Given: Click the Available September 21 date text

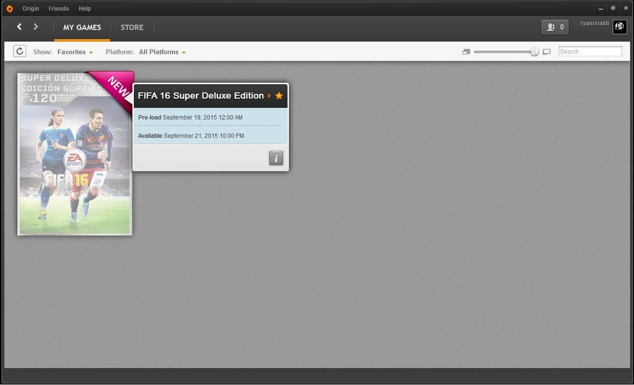Looking at the screenshot, I should [x=191, y=136].
